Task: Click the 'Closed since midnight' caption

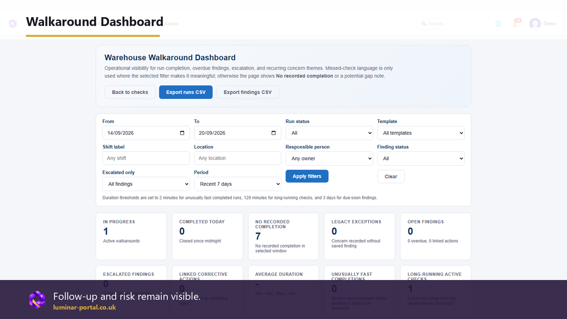Action: click(200, 241)
